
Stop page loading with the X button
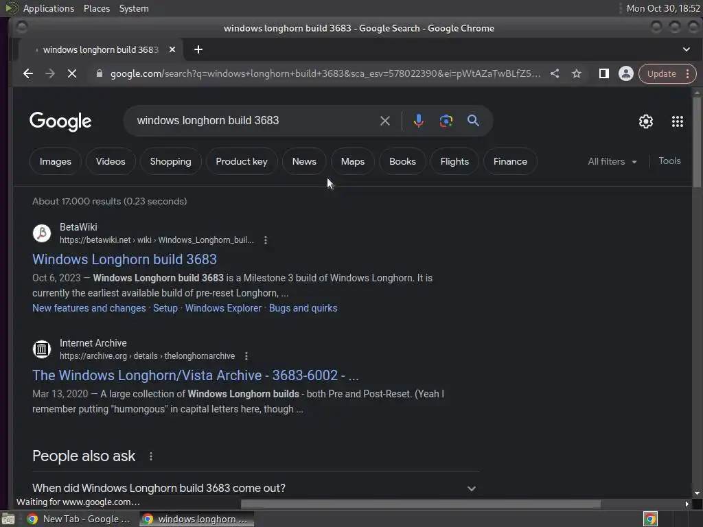pyautogui.click(x=71, y=73)
